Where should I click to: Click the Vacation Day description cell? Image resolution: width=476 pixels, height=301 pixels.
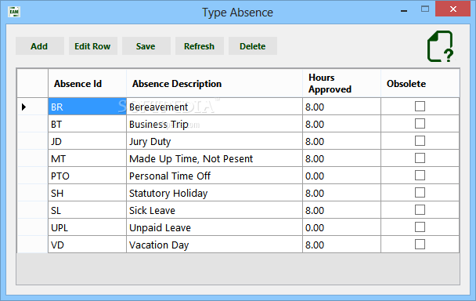tap(215, 245)
